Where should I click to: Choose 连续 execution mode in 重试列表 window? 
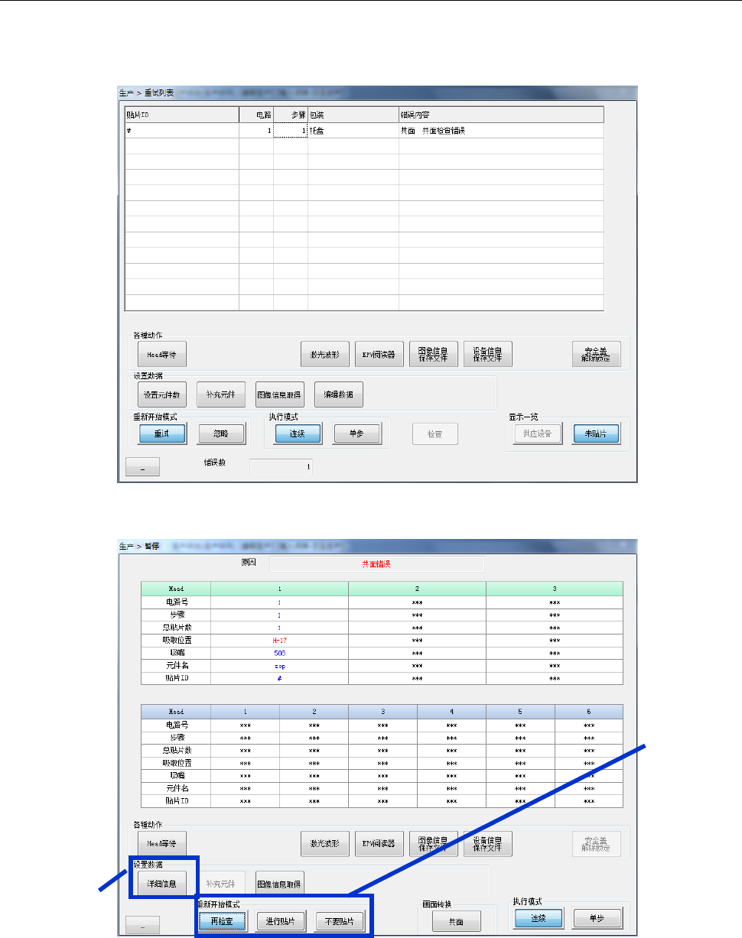click(x=298, y=433)
